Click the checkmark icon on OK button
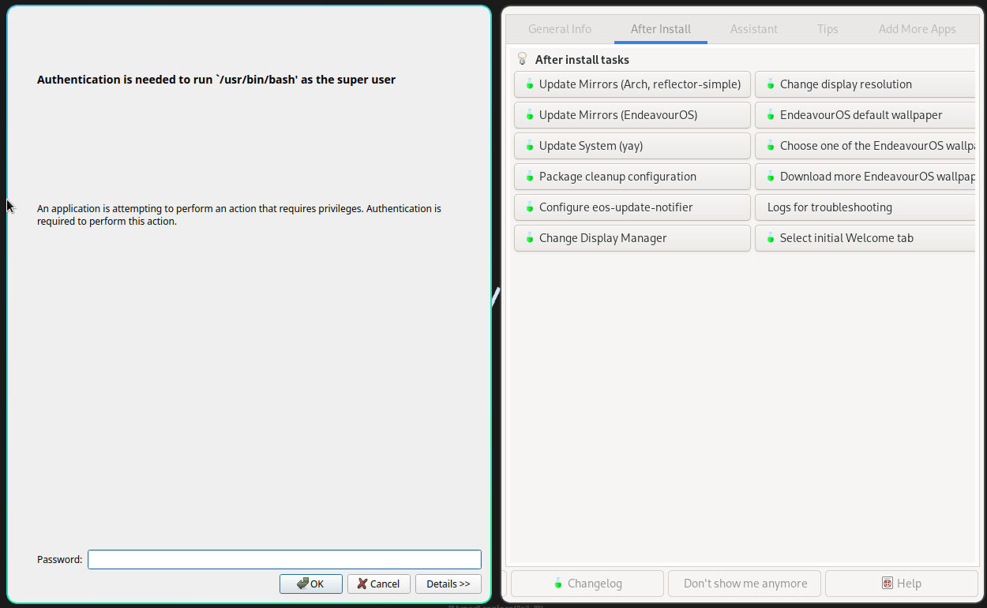 click(x=303, y=584)
